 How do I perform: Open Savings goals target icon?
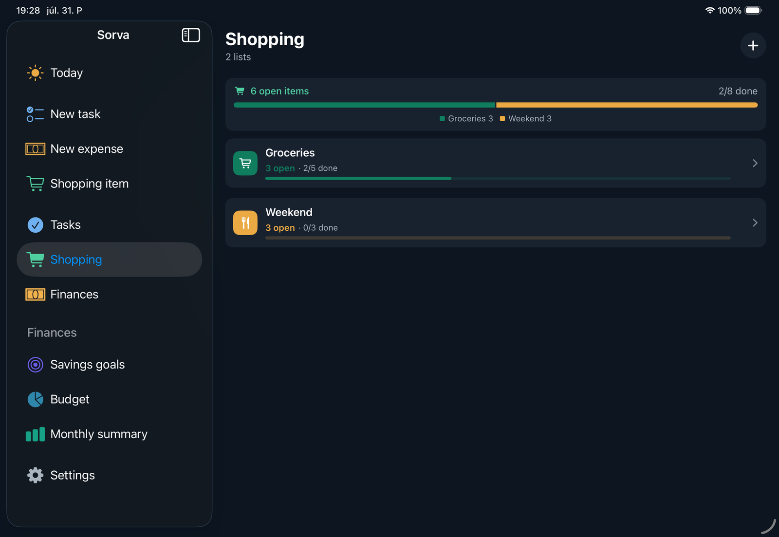pos(35,365)
